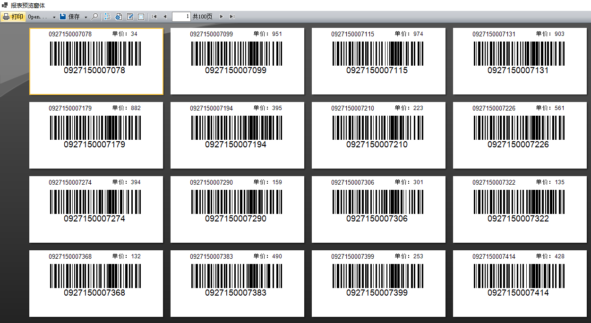Click the price text 单价: 253
This screenshot has height=323, width=591.
click(409, 256)
